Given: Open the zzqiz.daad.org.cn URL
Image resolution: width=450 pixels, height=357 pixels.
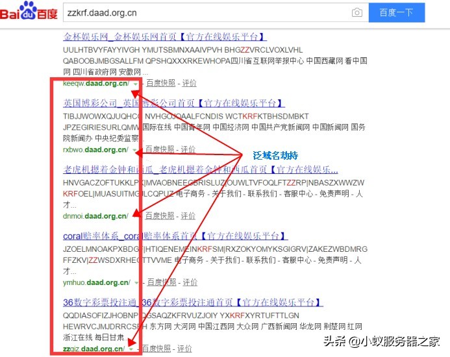Looking at the screenshot, I should point(94,349).
